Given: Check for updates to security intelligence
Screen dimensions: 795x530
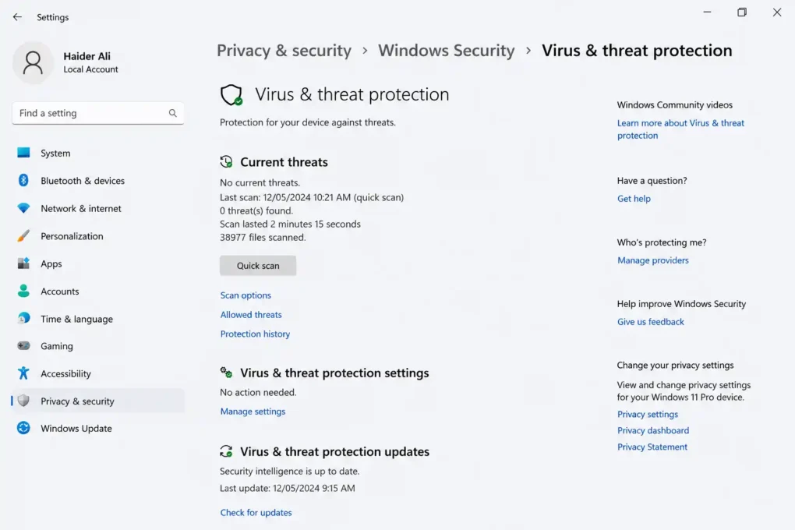Looking at the screenshot, I should 256,513.
